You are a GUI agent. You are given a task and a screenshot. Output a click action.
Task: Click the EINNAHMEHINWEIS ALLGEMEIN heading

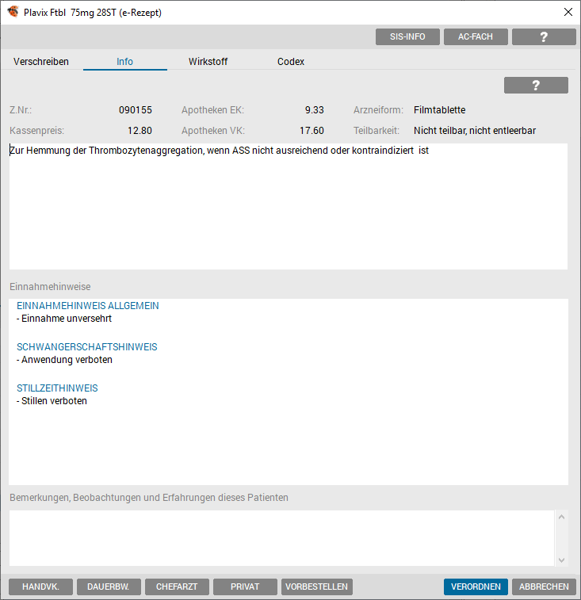point(88,306)
